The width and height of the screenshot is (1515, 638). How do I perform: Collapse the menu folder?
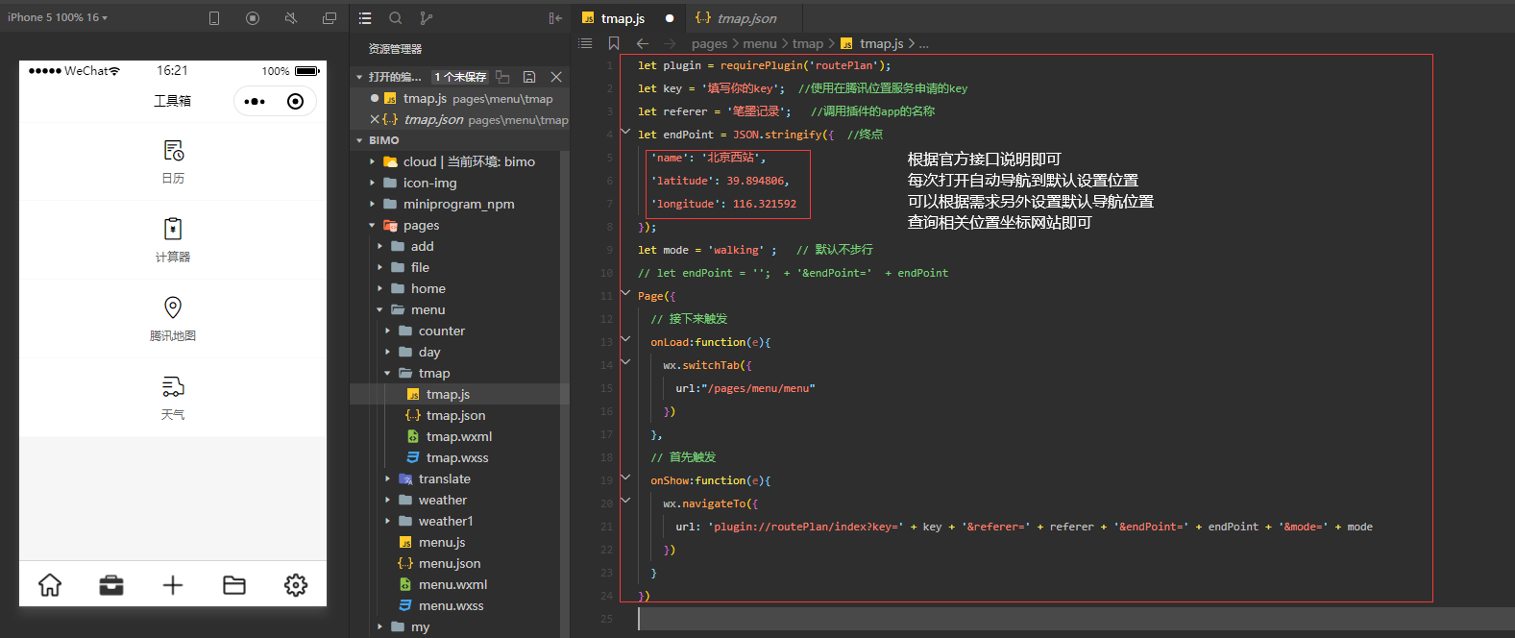click(380, 309)
